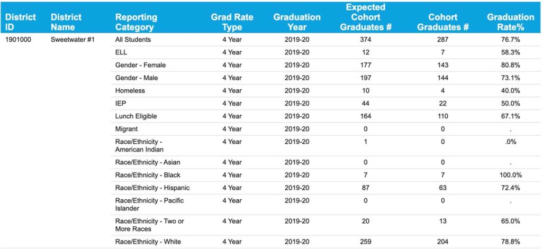Sort by the District Name column header
This screenshot has height=251, width=542.
(66, 22)
